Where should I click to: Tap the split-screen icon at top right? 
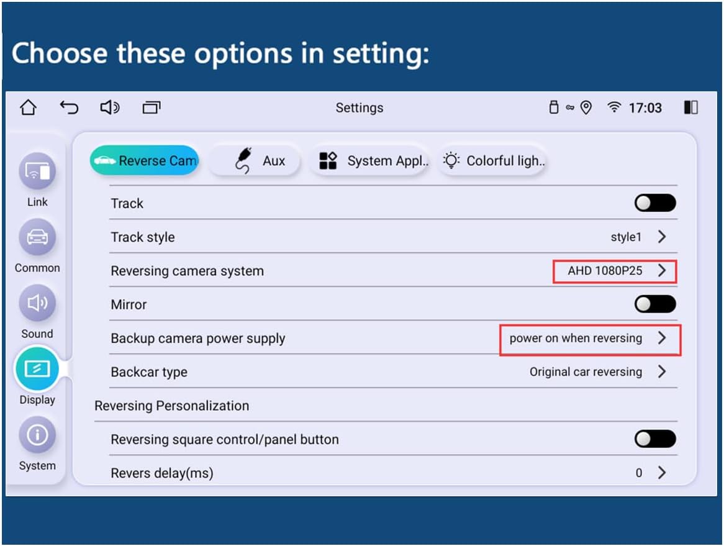point(690,107)
